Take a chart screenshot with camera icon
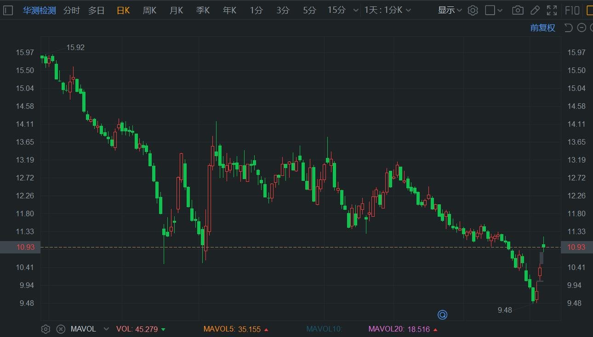Screen dimensions: 593x337 [518, 10]
